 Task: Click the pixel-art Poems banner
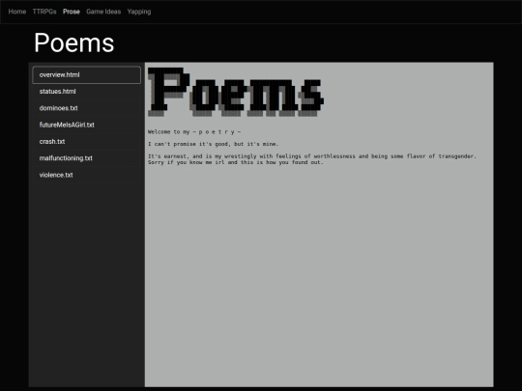(x=236, y=92)
